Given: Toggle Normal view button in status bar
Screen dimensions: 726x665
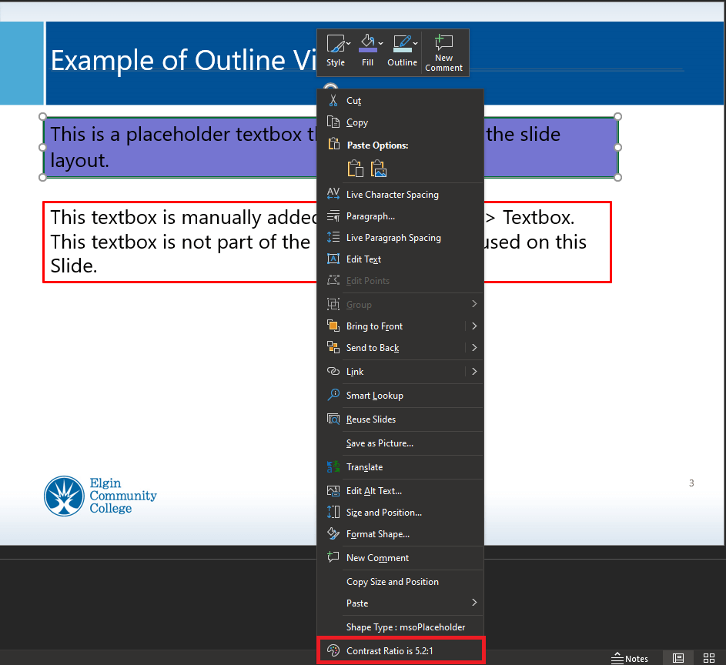Looking at the screenshot, I should 678,658.
